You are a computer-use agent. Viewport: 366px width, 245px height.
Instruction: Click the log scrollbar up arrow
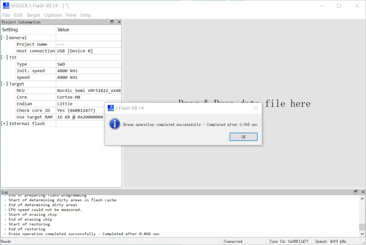click(x=362, y=199)
